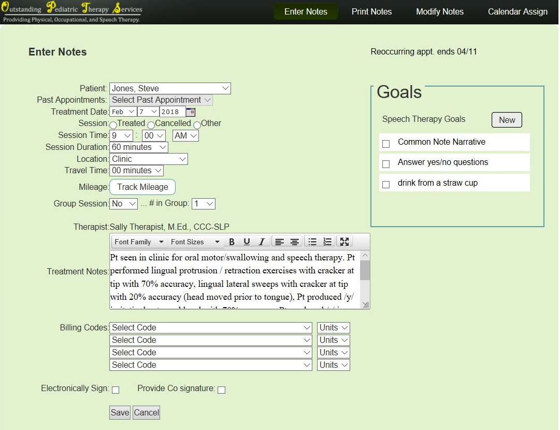Expand the Session Duration dropdown
The image size is (560, 430).
pos(139,147)
